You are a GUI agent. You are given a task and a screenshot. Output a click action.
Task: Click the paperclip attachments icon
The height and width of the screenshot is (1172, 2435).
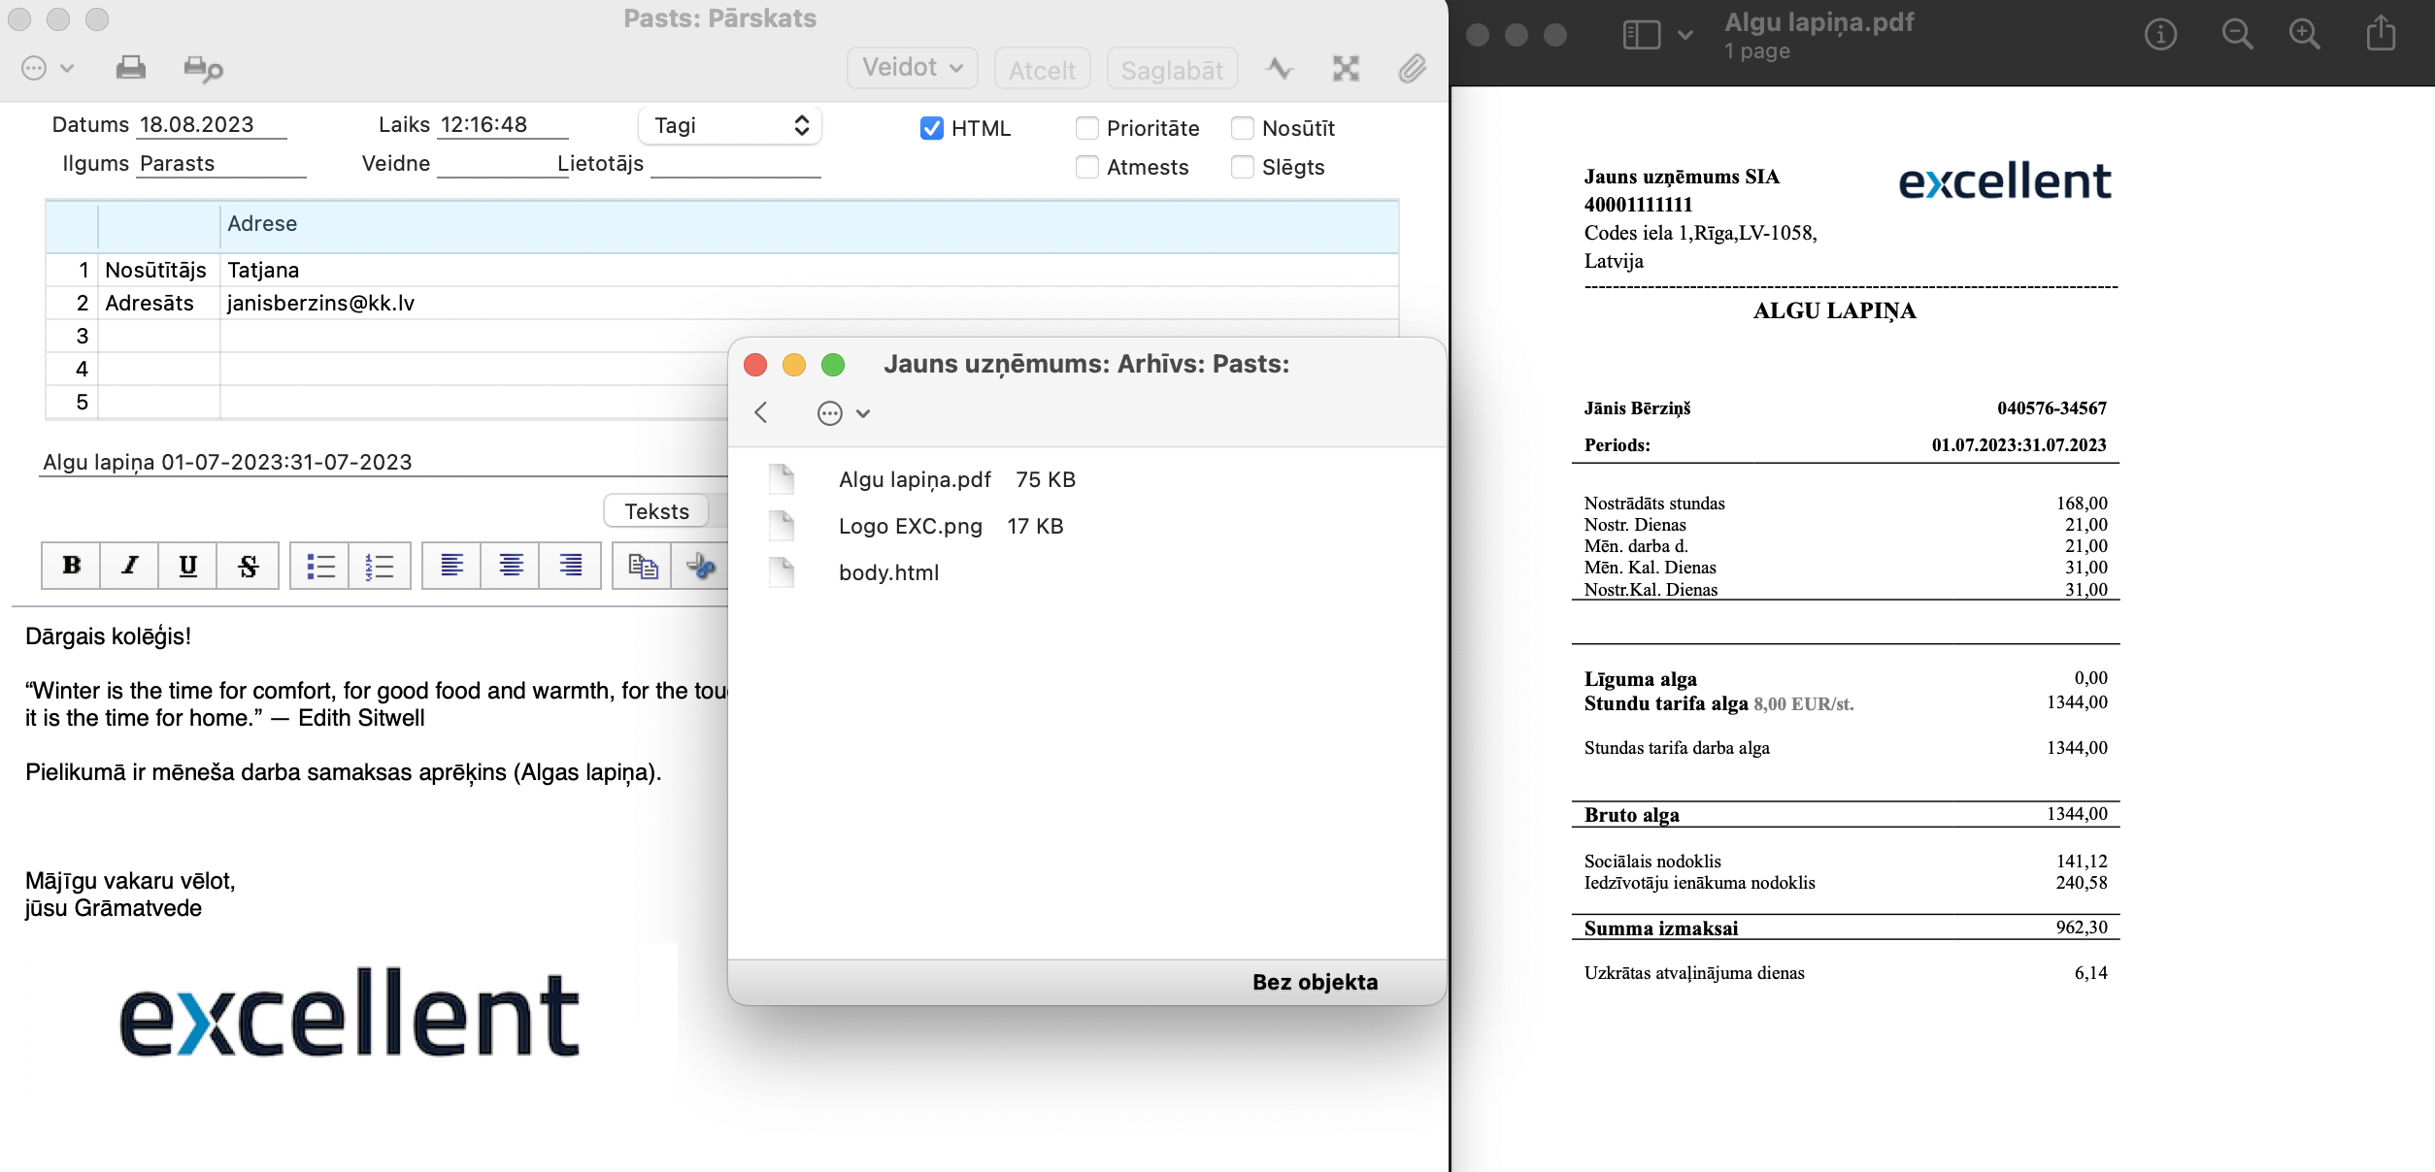click(1412, 68)
